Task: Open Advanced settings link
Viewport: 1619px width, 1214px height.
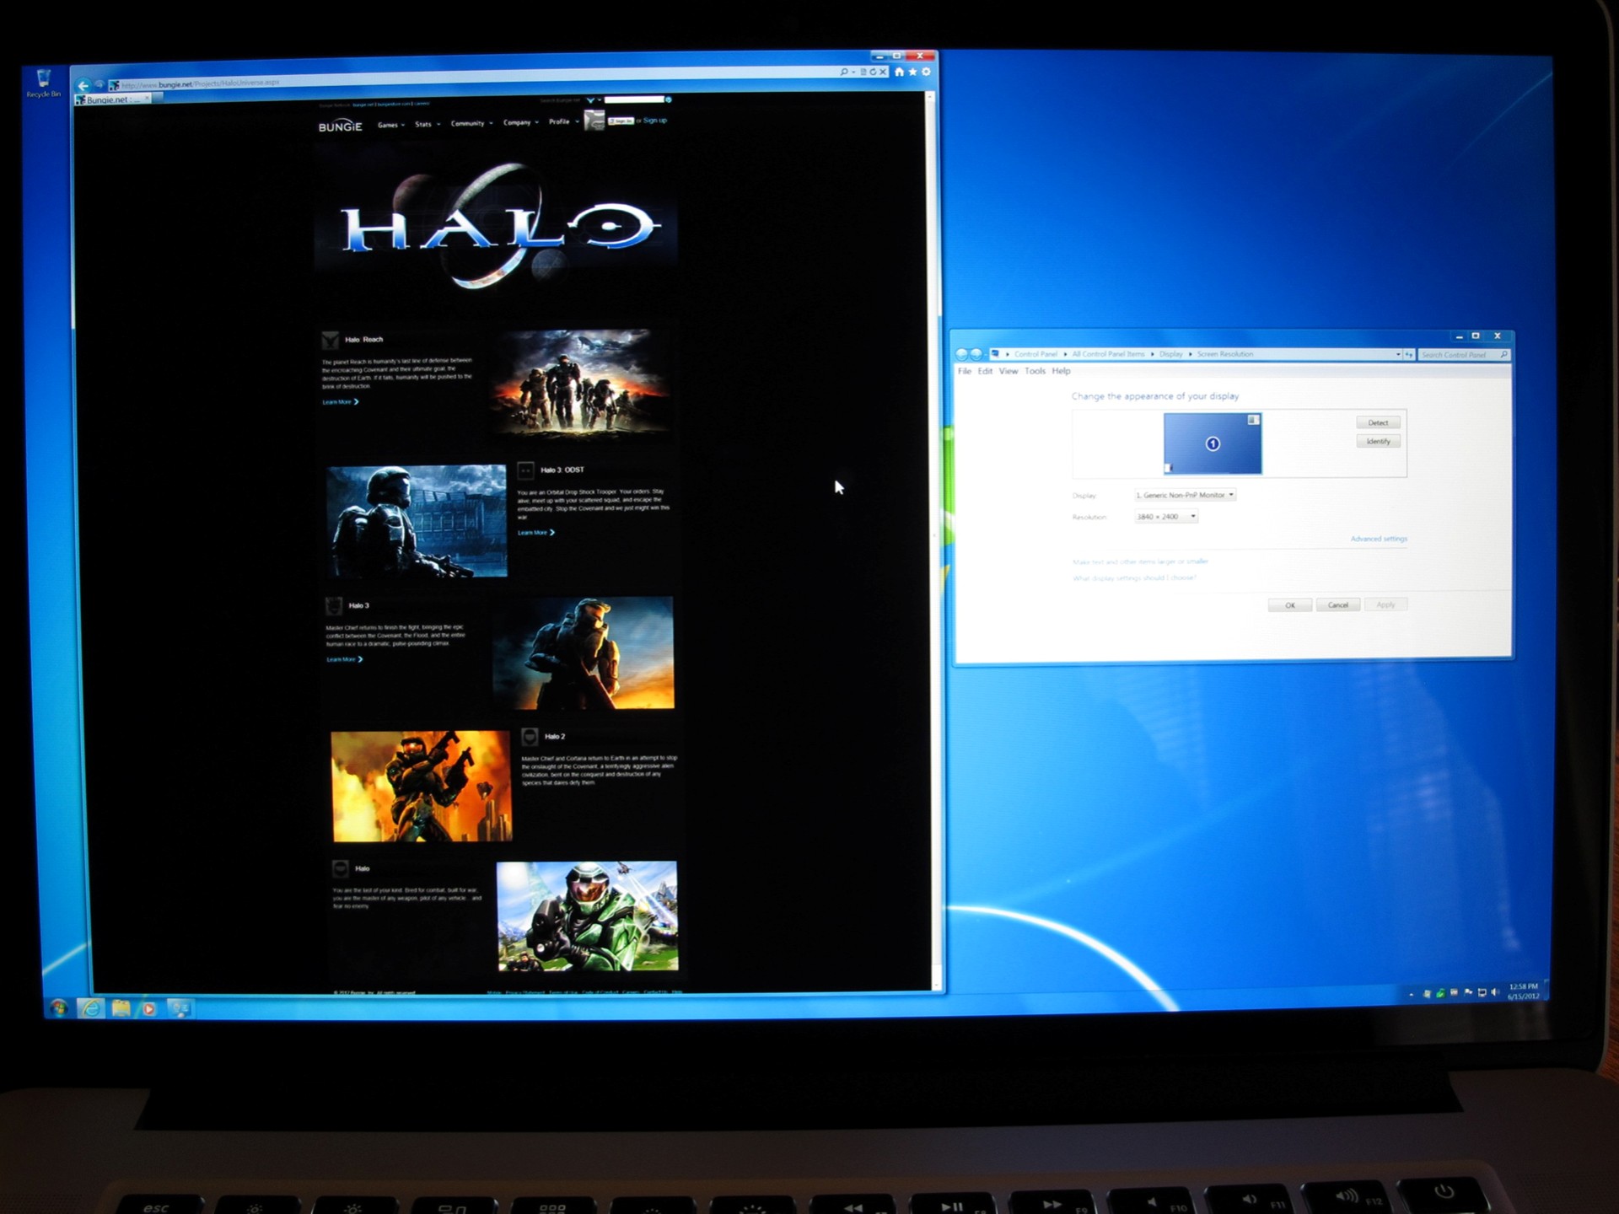Action: click(x=1379, y=539)
